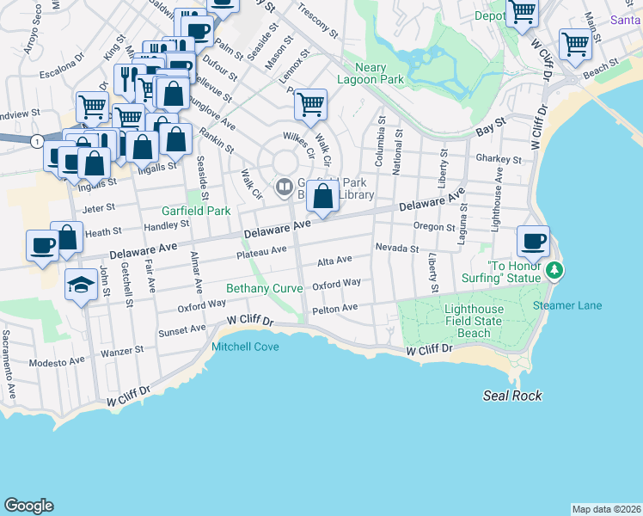The height and width of the screenshot is (516, 643).
Task: Click the Alta Ave street label
Action: click(x=334, y=261)
